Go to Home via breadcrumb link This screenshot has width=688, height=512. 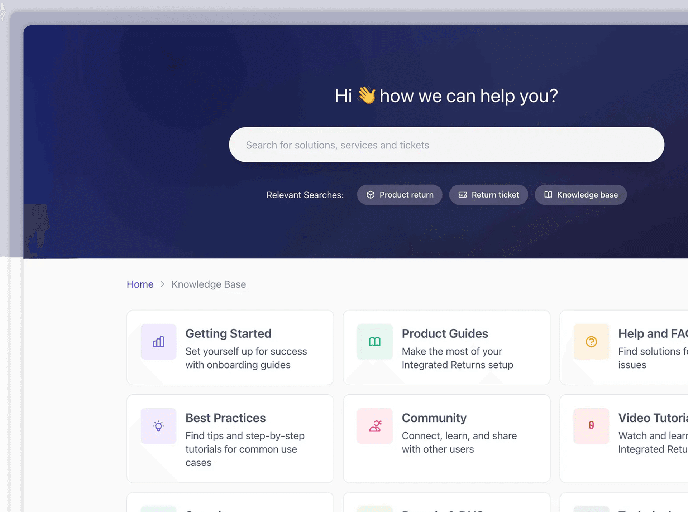coord(140,284)
